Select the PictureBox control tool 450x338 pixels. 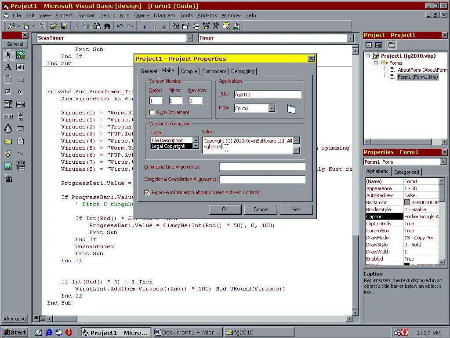(x=20, y=55)
